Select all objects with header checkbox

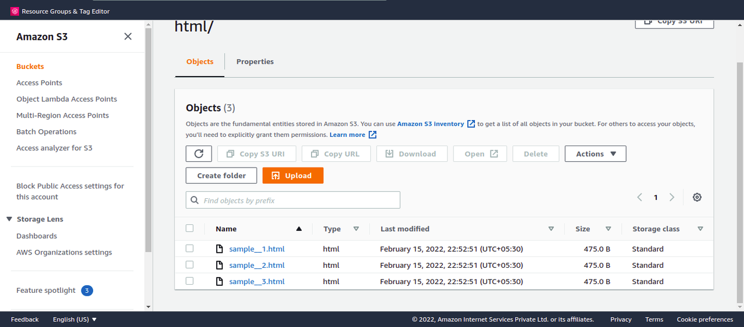pyautogui.click(x=189, y=228)
